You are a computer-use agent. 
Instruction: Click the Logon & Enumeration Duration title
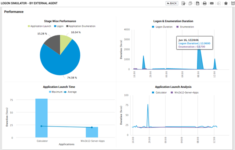tap(173, 21)
